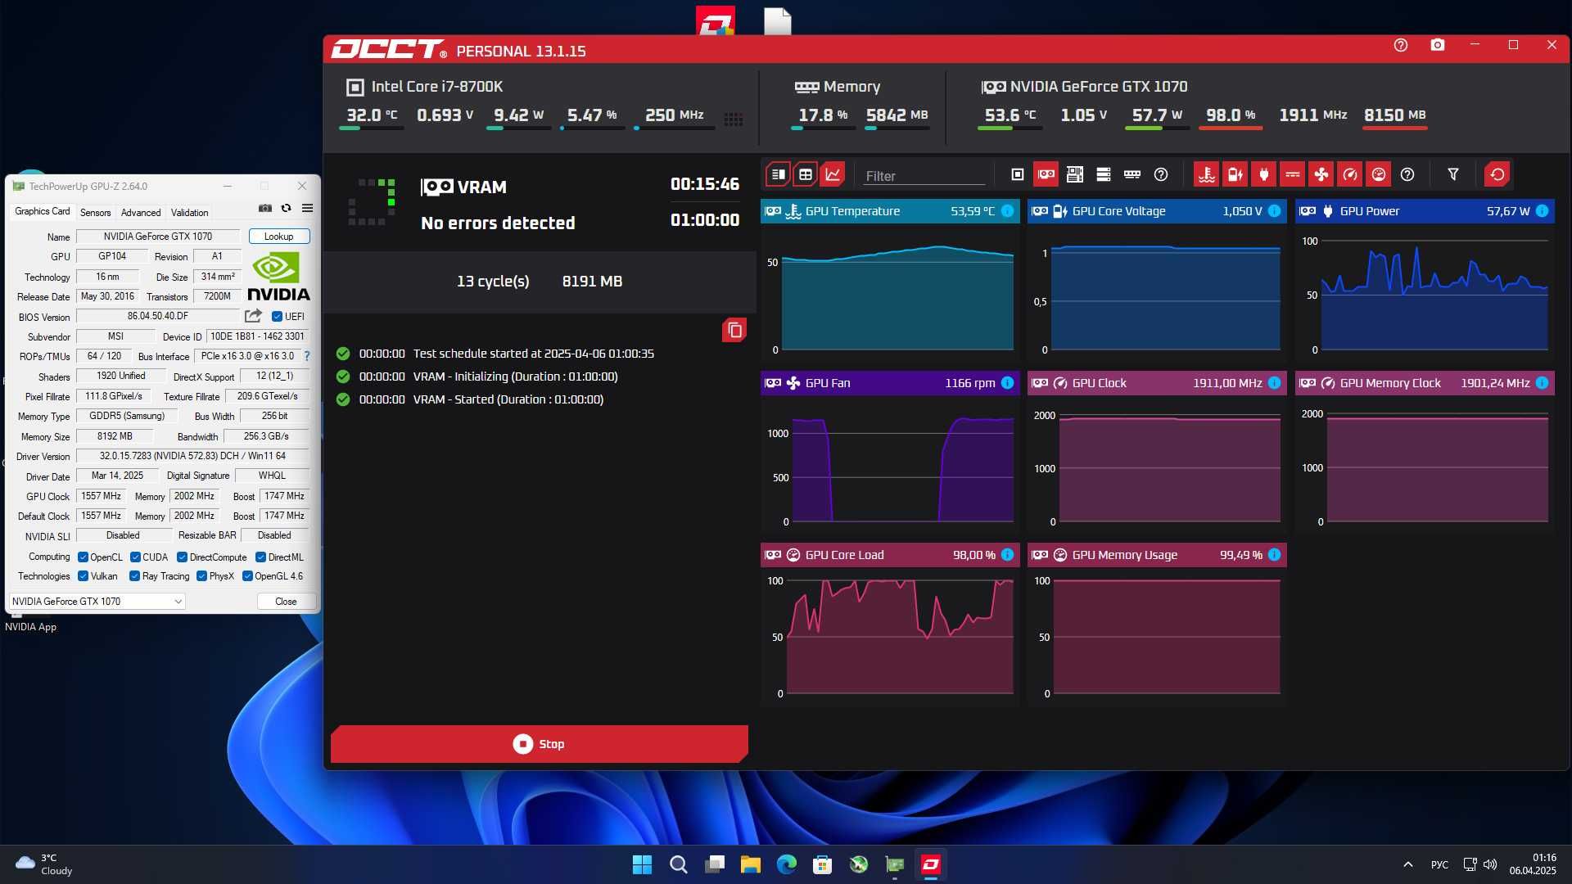Toggle the DirectML checkbox in GPU-Z
The height and width of the screenshot is (884, 1572).
point(260,557)
